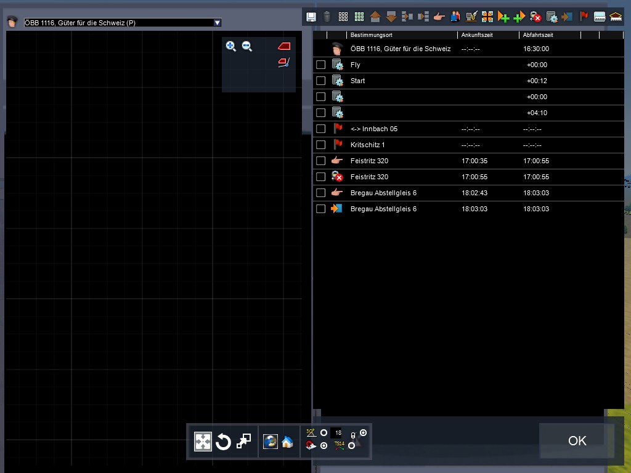The width and height of the screenshot is (631, 473).
Task: Tick the checkbox for the Fly row
Action: click(320, 65)
